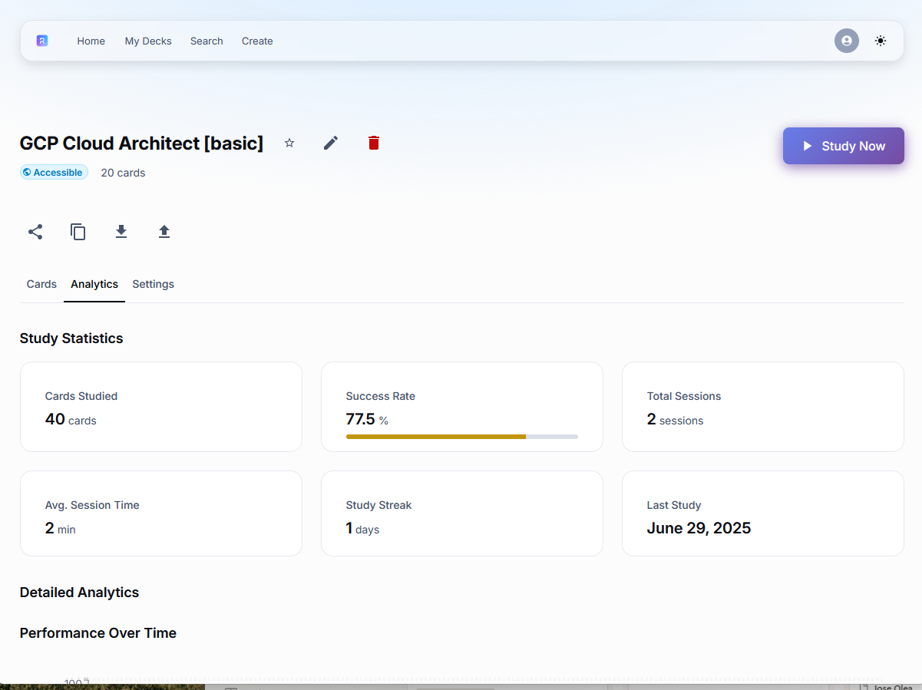The width and height of the screenshot is (922, 690).
Task: Delete the deck using red trash icon
Action: 374,143
